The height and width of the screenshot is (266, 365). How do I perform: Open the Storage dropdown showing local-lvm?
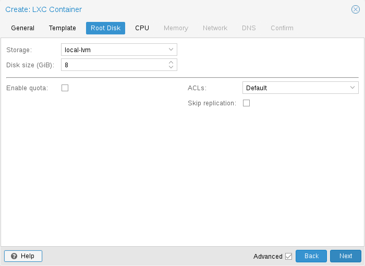(x=119, y=50)
